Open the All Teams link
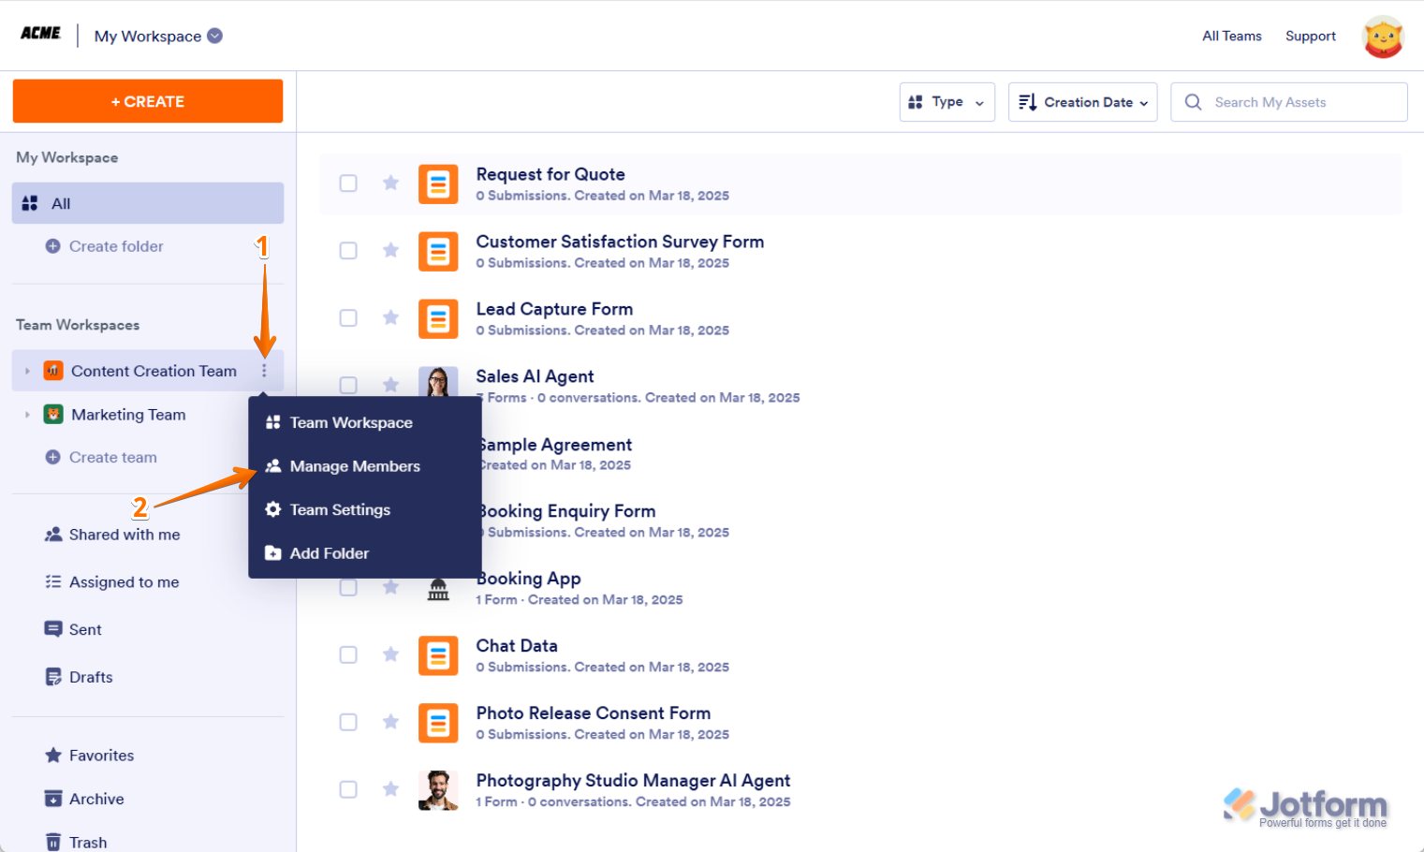This screenshot has height=852, width=1424. (x=1231, y=37)
